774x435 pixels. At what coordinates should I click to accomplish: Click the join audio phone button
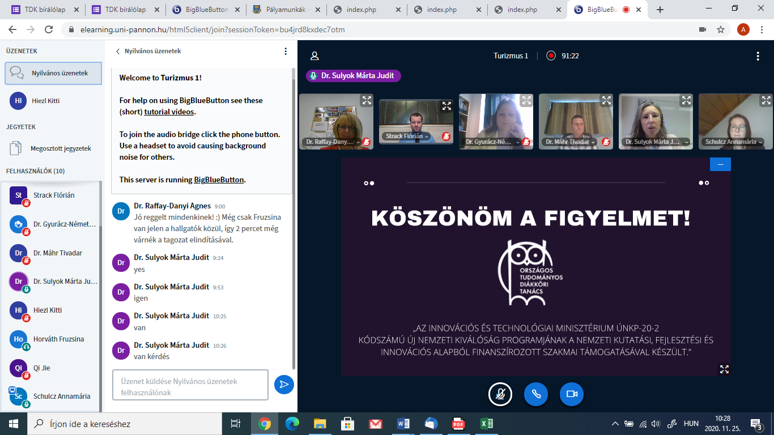(x=535, y=394)
